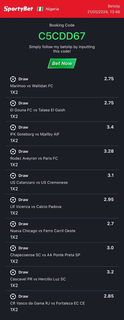The width and height of the screenshot is (124, 320).
Task: Click soccer ball icon for Nueva Chicago match
Action: coord(13,224)
